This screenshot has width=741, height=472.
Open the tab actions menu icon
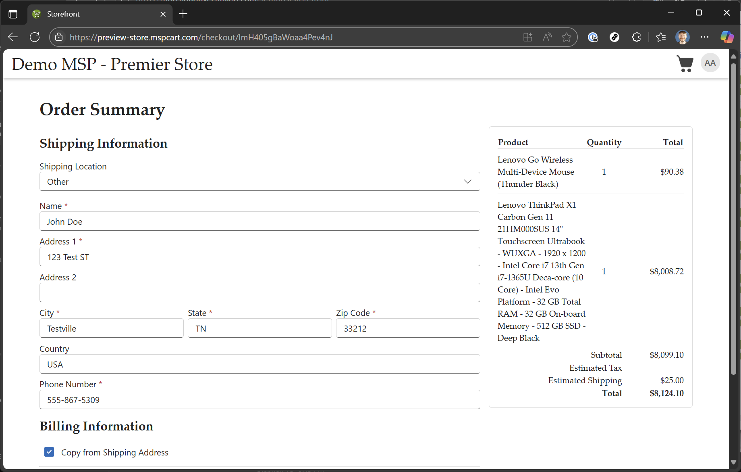tap(13, 14)
